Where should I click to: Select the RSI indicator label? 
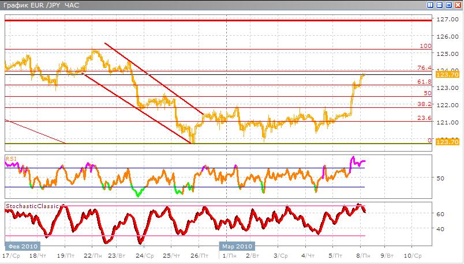10,158
